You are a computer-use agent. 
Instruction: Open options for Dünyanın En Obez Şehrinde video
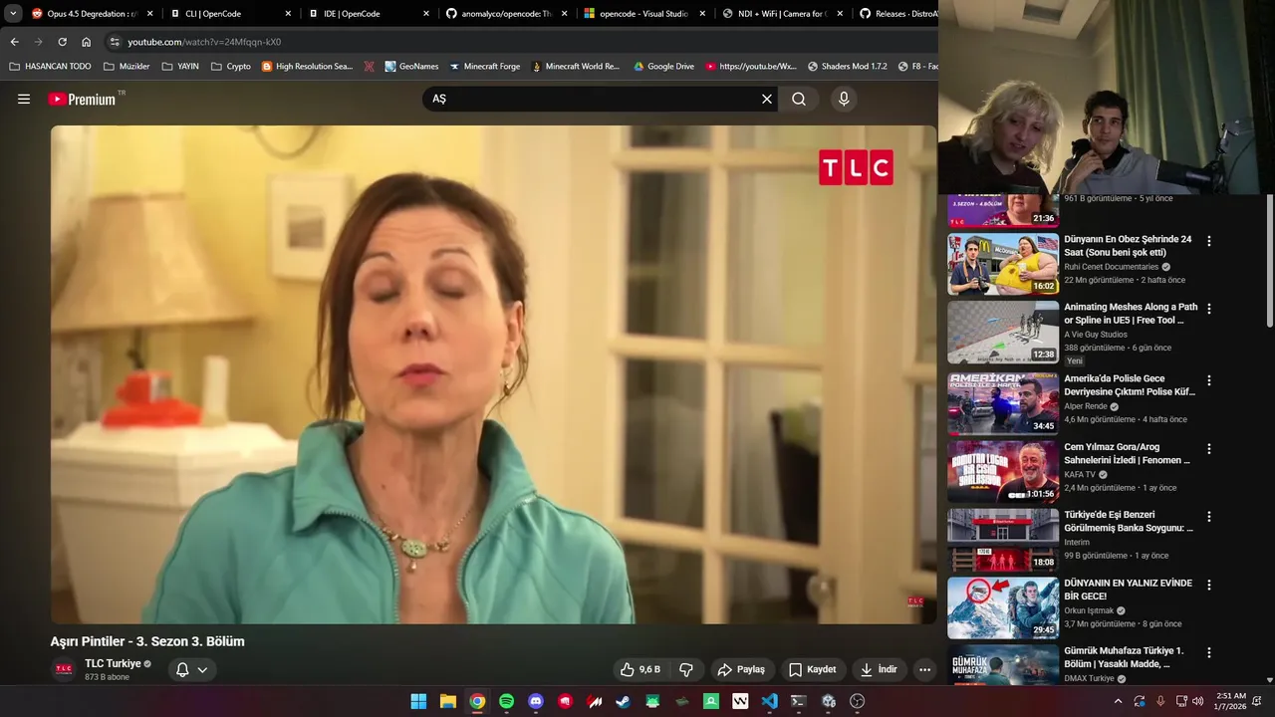point(1209,241)
